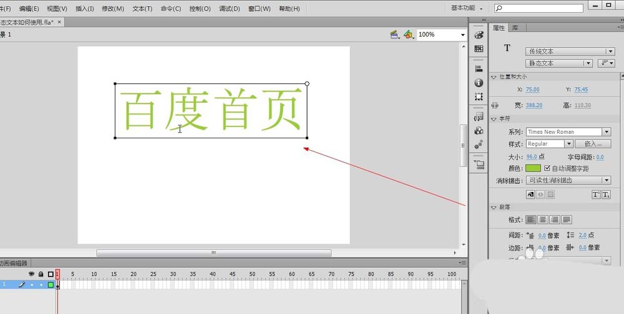This screenshot has width=624, height=314.
Task: Open the anti-alias dropdown 可读性消除锯齿
Action: click(x=568, y=181)
